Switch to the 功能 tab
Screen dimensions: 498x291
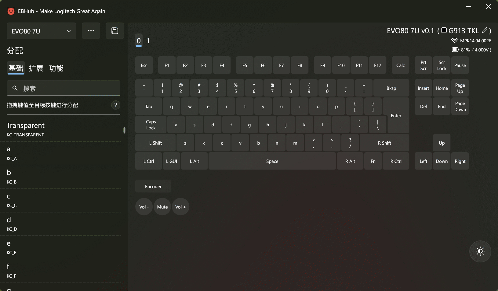pyautogui.click(x=56, y=68)
